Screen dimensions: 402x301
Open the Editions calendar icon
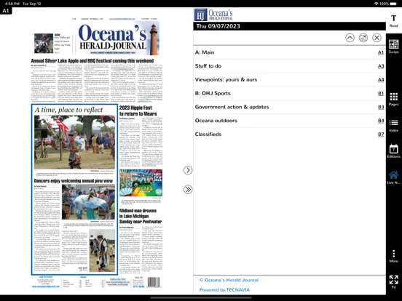pyautogui.click(x=393, y=151)
